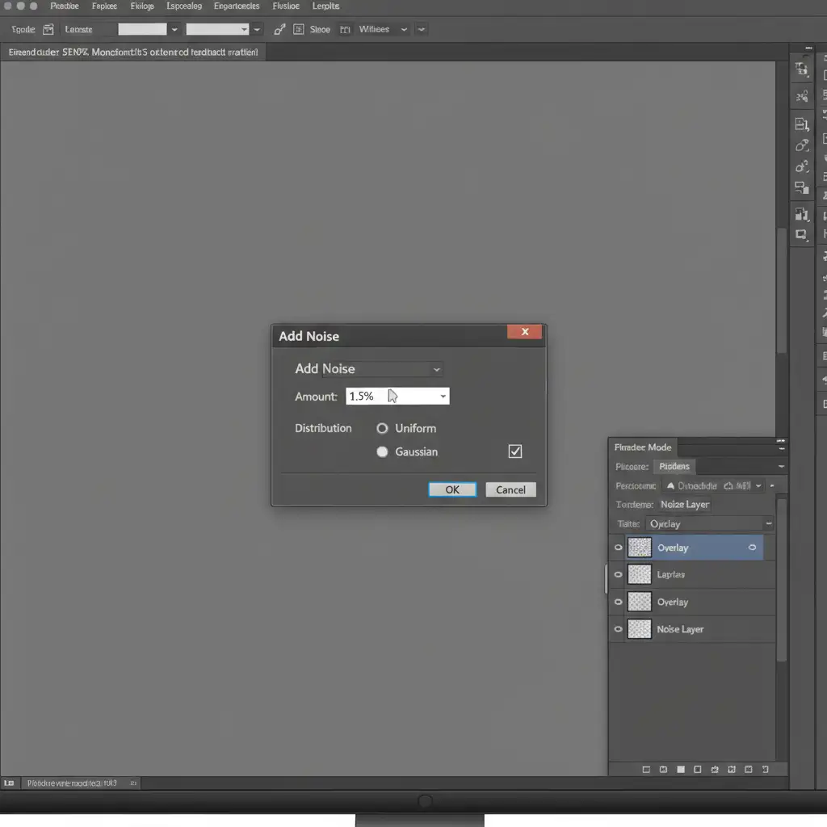Click OK in the Add Noise dialog
This screenshot has height=827, width=827.
452,489
